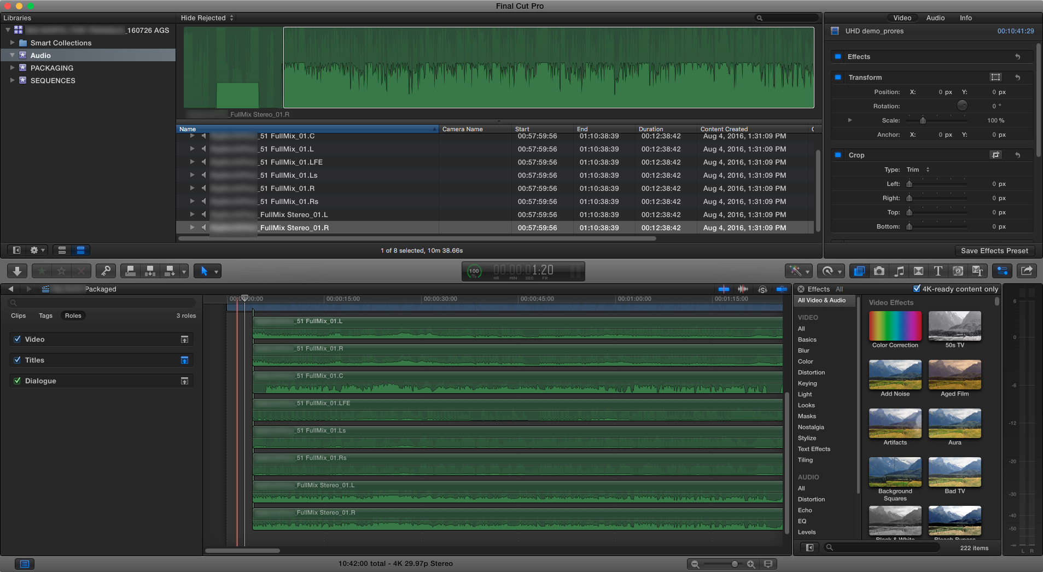Open the Keyword Editor key icon
Screen dimensions: 1043x572
tap(106, 271)
